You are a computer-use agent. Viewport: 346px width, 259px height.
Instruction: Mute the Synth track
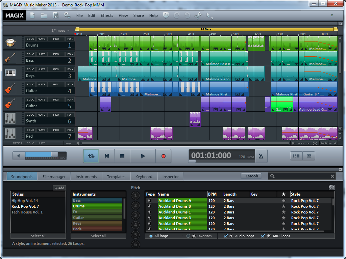pos(41,115)
